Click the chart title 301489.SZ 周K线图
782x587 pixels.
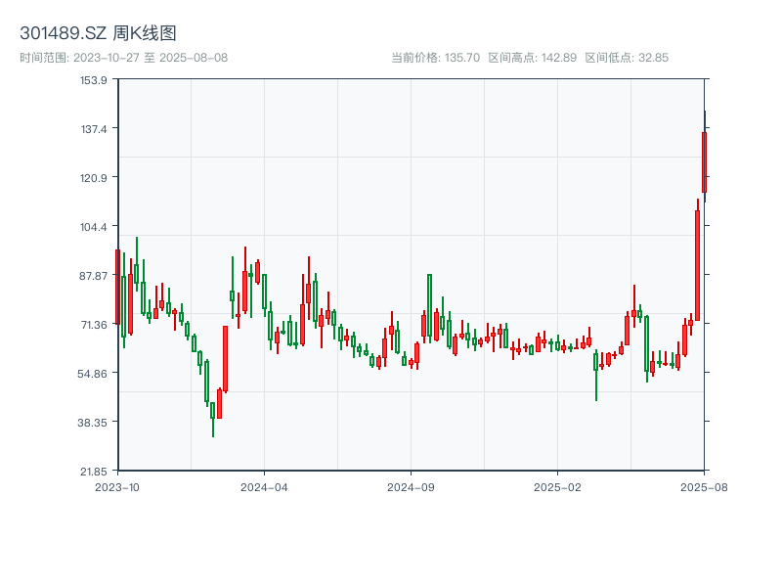pos(98,33)
